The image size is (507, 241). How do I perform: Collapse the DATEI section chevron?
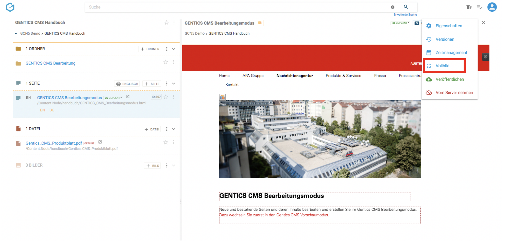pos(174,129)
